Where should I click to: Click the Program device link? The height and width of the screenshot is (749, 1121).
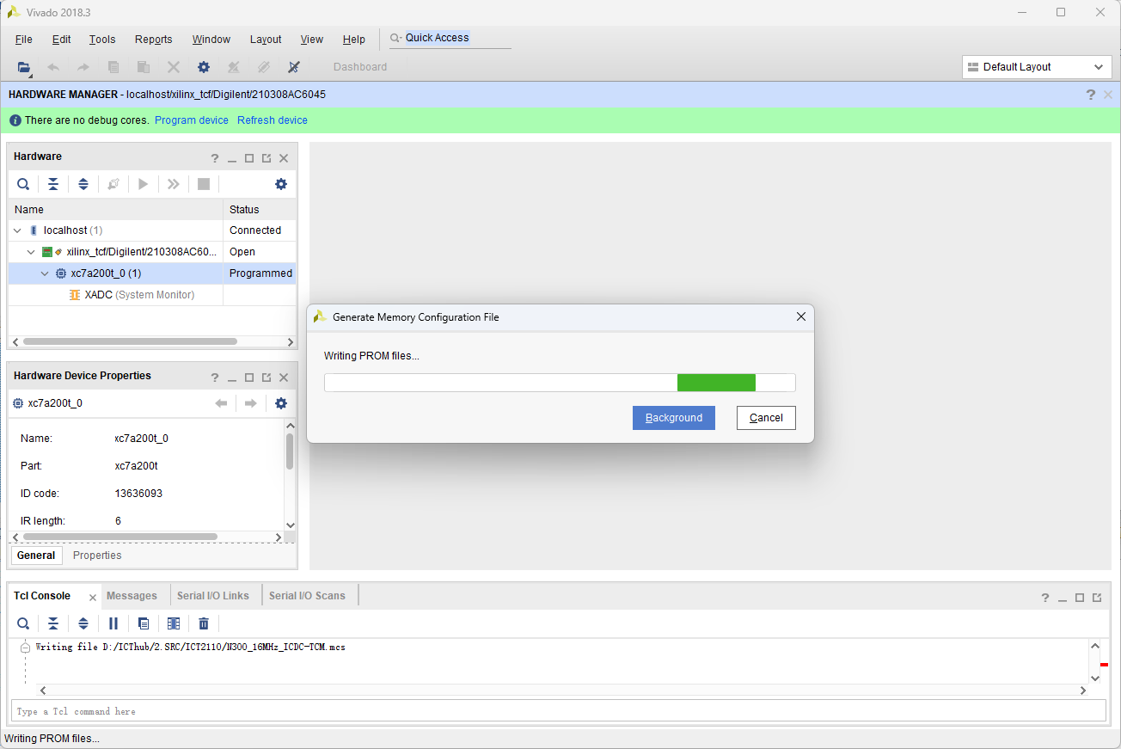pyautogui.click(x=192, y=120)
